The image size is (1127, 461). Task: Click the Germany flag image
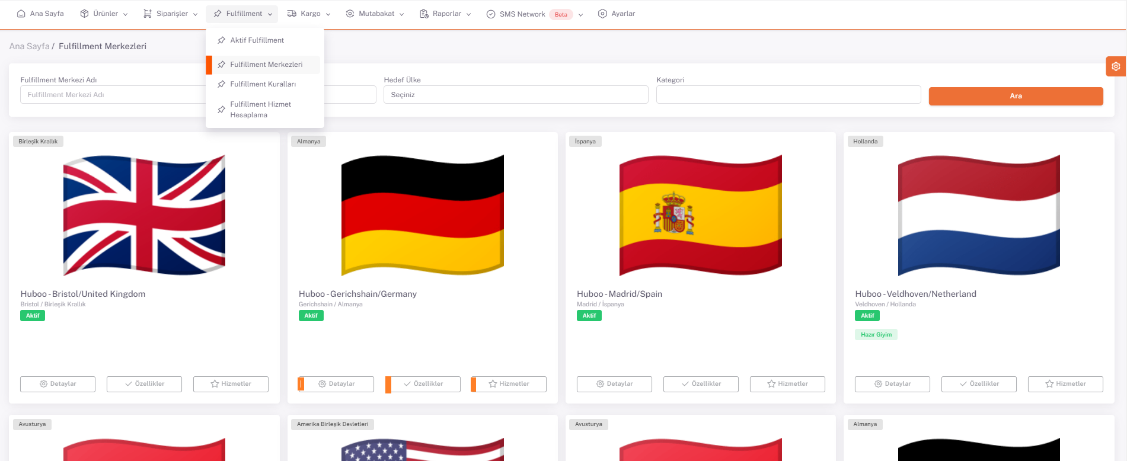point(423,216)
